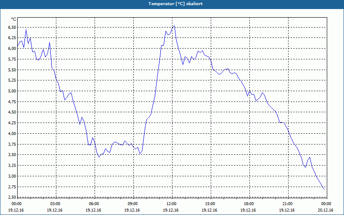This screenshot has height=215, width=344.
Task: Select the 6,25 y-axis tick label
Action: click(x=12, y=38)
